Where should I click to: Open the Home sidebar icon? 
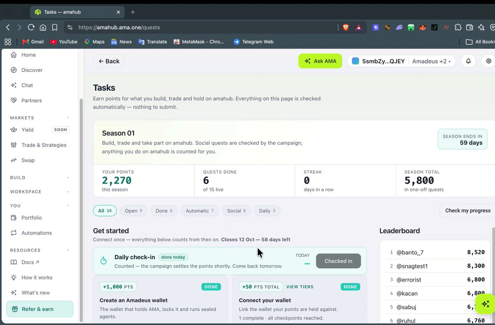click(x=14, y=55)
